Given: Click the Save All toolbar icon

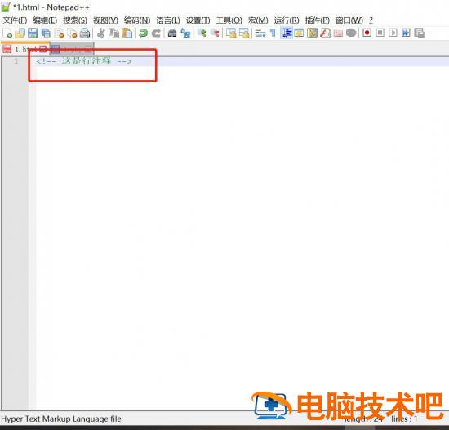Looking at the screenshot, I should pyautogui.click(x=46, y=33).
